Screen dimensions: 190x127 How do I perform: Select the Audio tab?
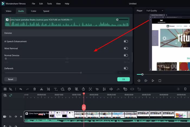pos(21,11)
